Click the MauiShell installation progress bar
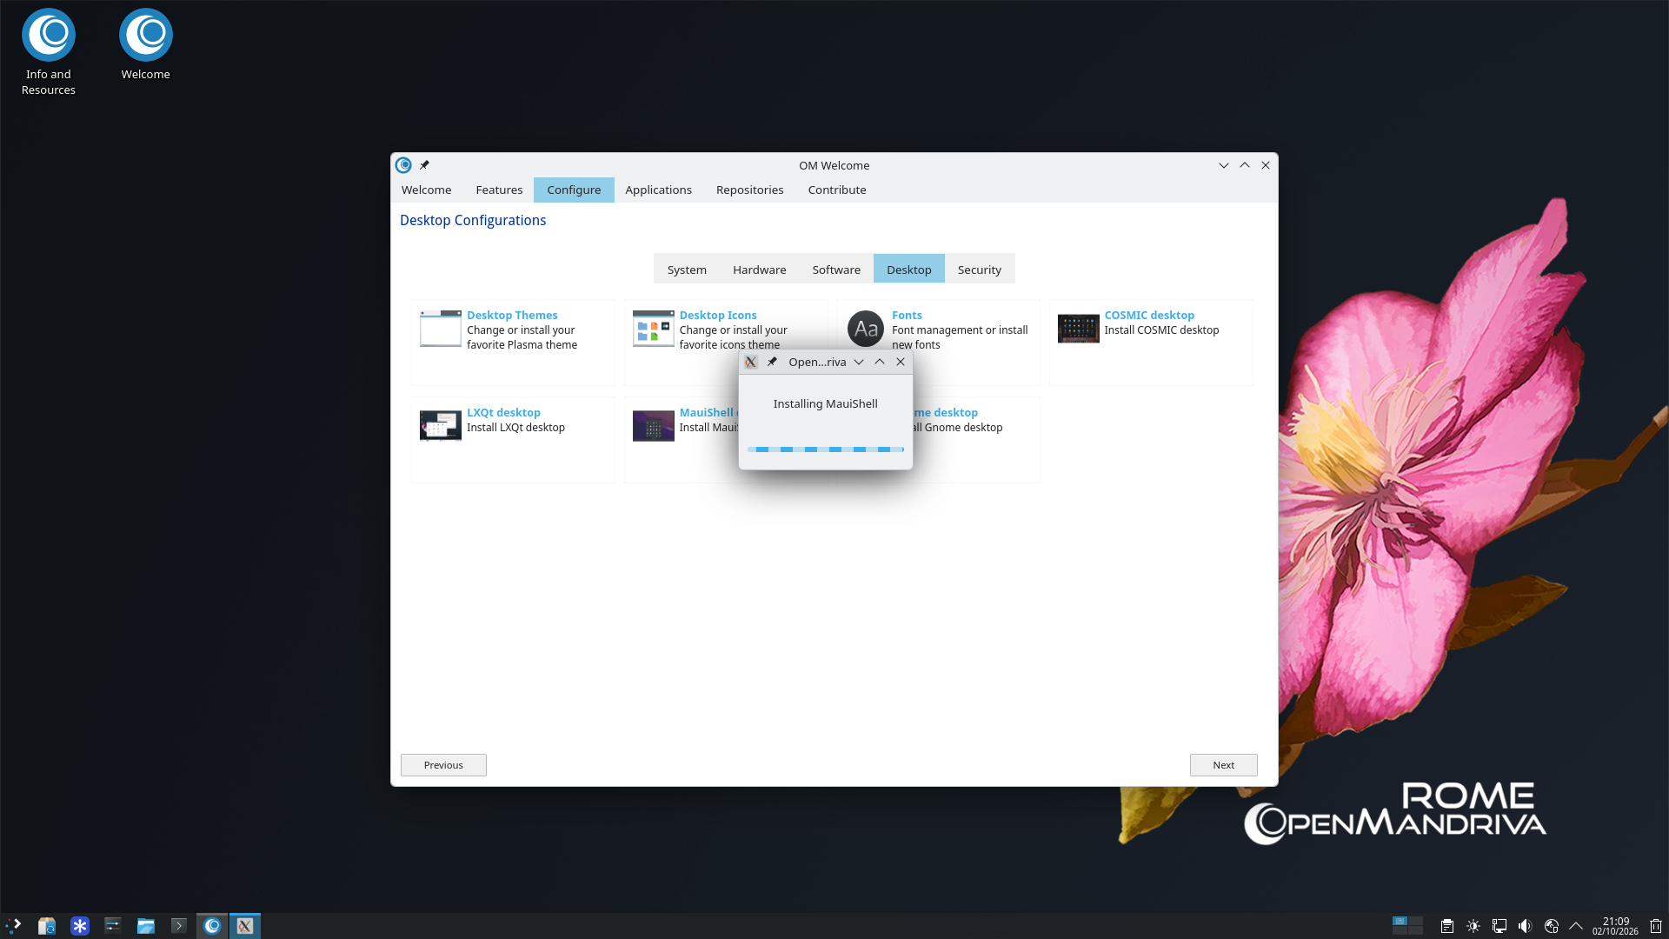Image resolution: width=1669 pixels, height=939 pixels. tap(825, 450)
